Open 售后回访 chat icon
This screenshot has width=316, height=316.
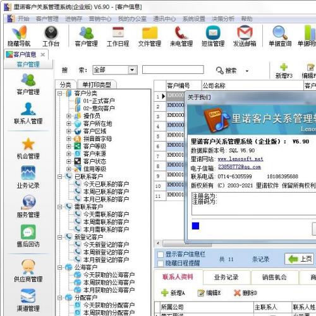point(28,231)
